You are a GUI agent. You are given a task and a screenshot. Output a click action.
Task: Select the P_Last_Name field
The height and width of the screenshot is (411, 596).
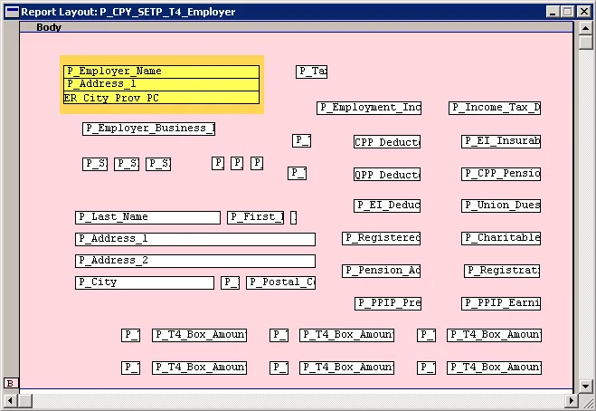(147, 217)
